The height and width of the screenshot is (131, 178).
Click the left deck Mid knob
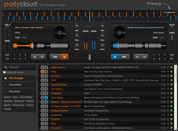77,26
